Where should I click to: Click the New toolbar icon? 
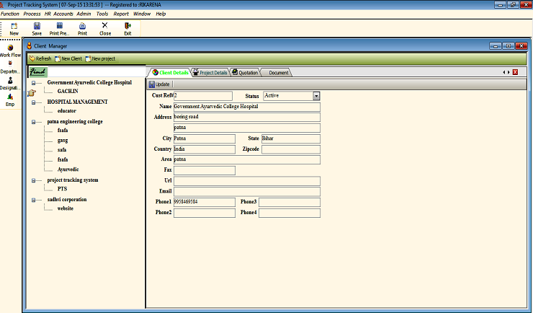pyautogui.click(x=14, y=28)
